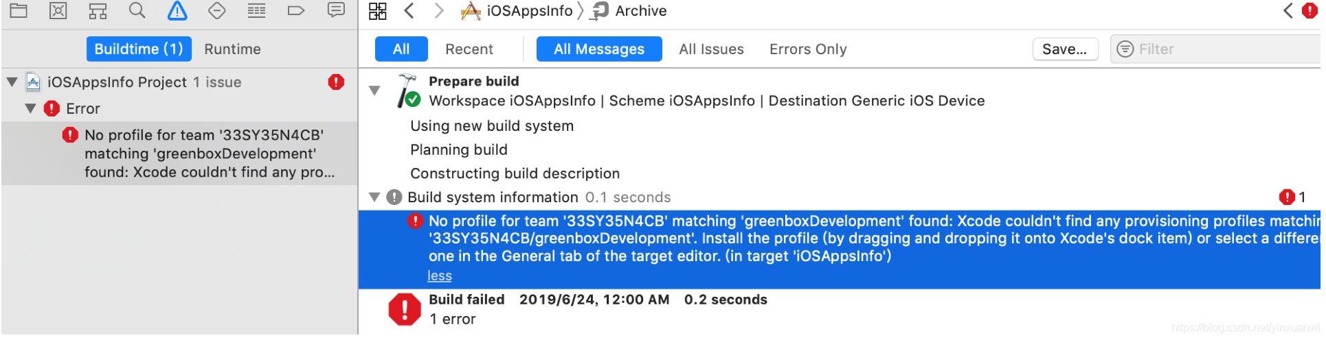Go forward with the right chevron

pyautogui.click(x=439, y=10)
